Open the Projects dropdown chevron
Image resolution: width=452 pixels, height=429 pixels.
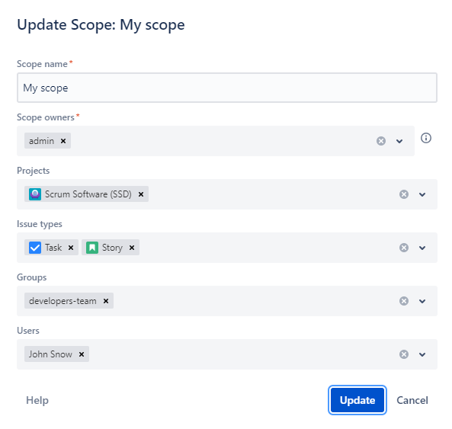click(x=422, y=194)
